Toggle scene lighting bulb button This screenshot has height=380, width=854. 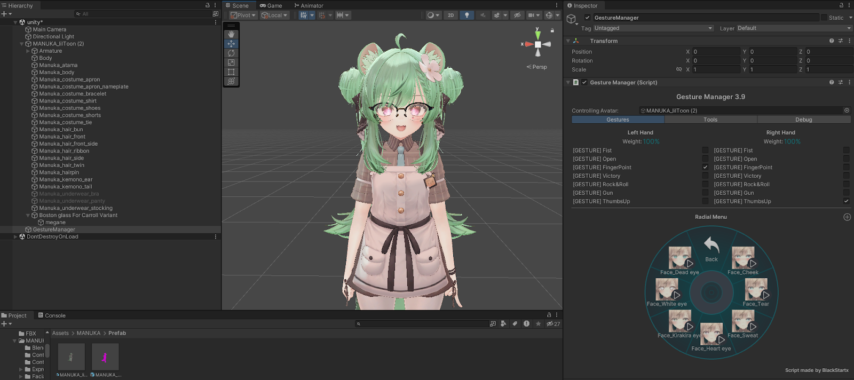(x=467, y=15)
